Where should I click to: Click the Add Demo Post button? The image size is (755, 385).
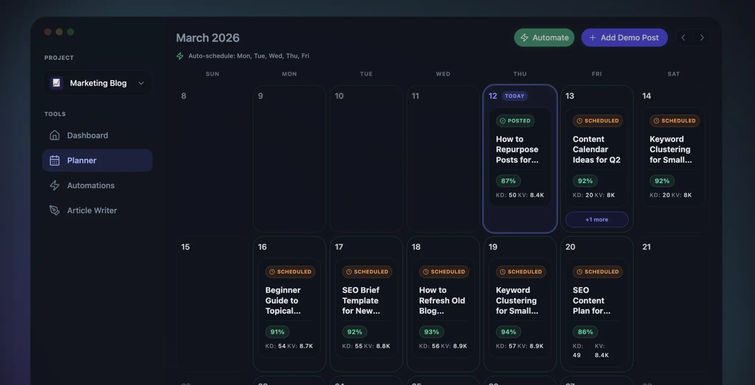(x=624, y=37)
